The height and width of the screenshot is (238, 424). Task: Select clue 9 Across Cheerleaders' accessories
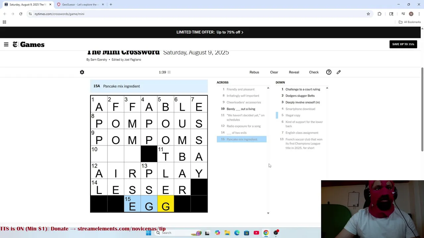click(x=241, y=102)
